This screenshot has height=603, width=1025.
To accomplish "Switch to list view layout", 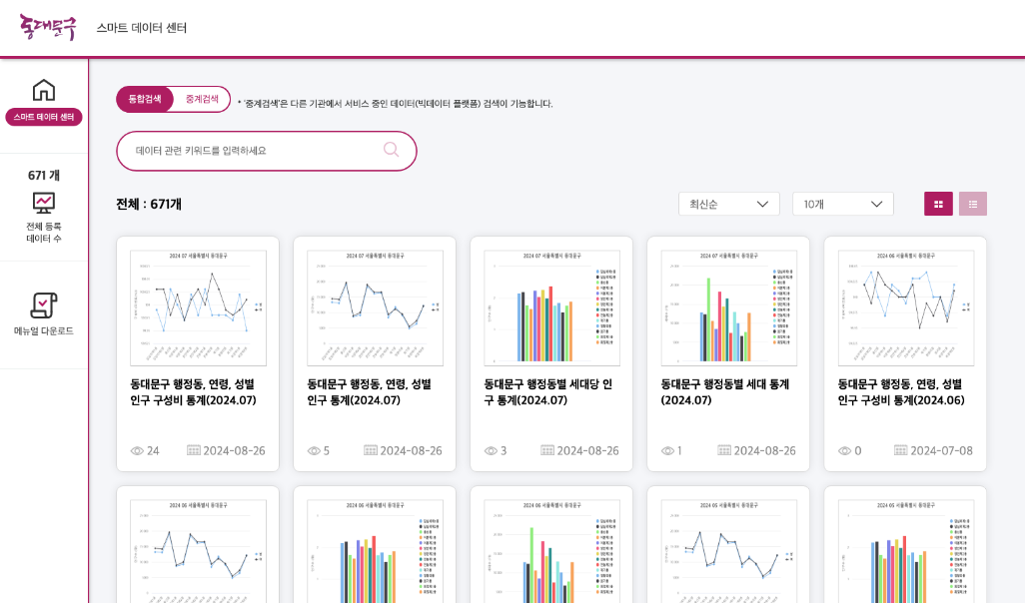I will coord(972,203).
